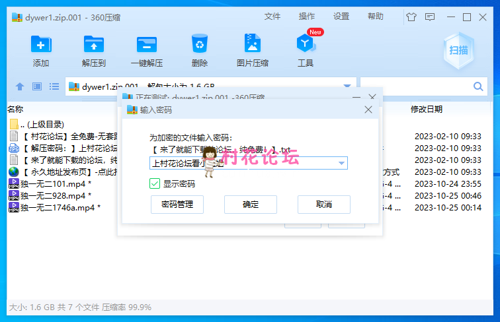Image resolution: width=500 pixels, height=322 pixels.
Task: Maximize the 360压缩 main window
Action: tap(467, 17)
